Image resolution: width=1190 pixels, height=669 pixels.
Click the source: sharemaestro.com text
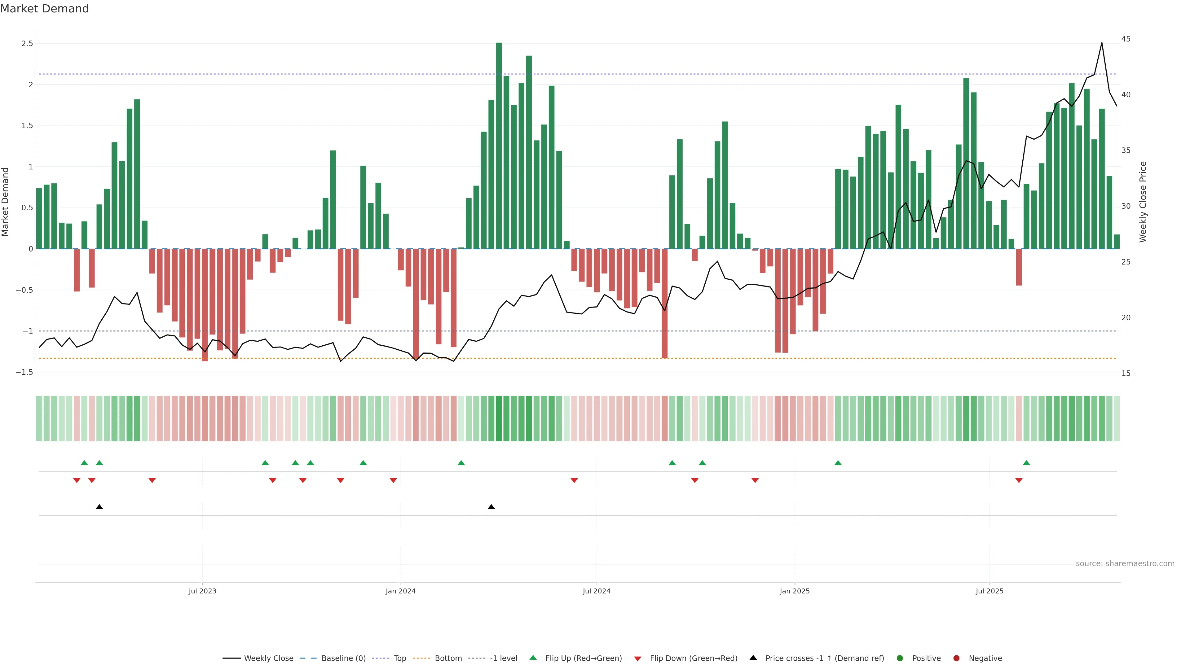[1125, 564]
